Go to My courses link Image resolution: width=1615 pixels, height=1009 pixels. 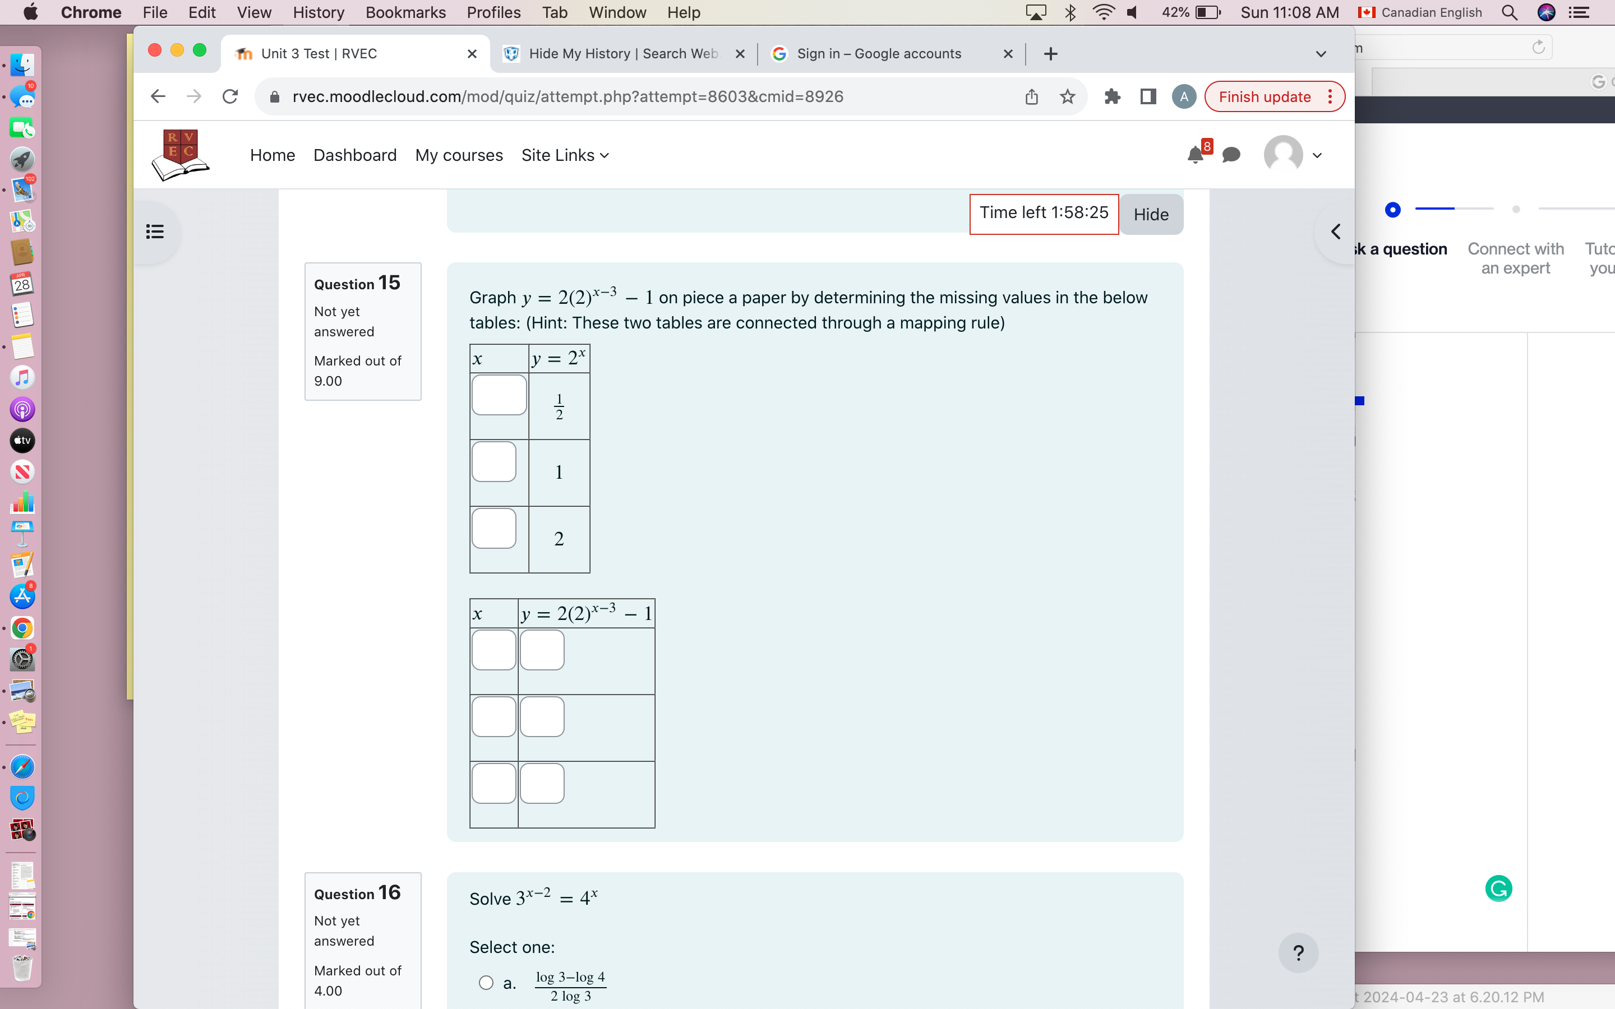point(459,155)
